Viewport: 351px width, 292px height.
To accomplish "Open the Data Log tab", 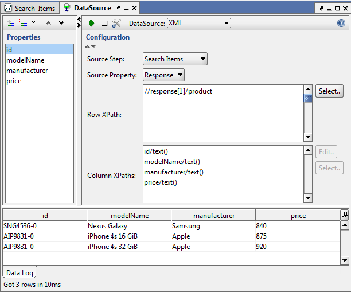I will [19, 273].
